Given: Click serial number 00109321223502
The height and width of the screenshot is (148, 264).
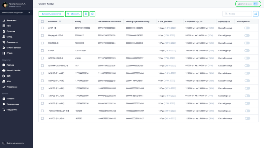Looking at the screenshot, I should pos(82,28).
